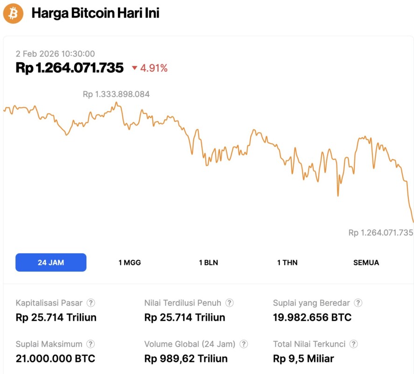
Task: Open help icon beside Nilai Terdilusi Penuh
Action: tap(230, 303)
